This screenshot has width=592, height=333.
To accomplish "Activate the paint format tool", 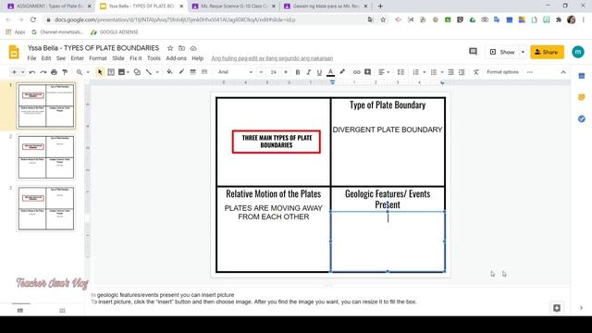I will coord(65,72).
